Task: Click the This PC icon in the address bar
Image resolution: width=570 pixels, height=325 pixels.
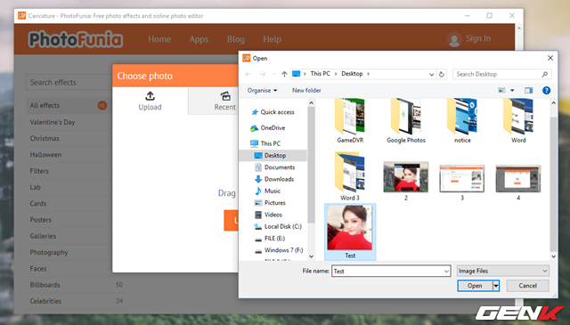Action: pos(297,74)
